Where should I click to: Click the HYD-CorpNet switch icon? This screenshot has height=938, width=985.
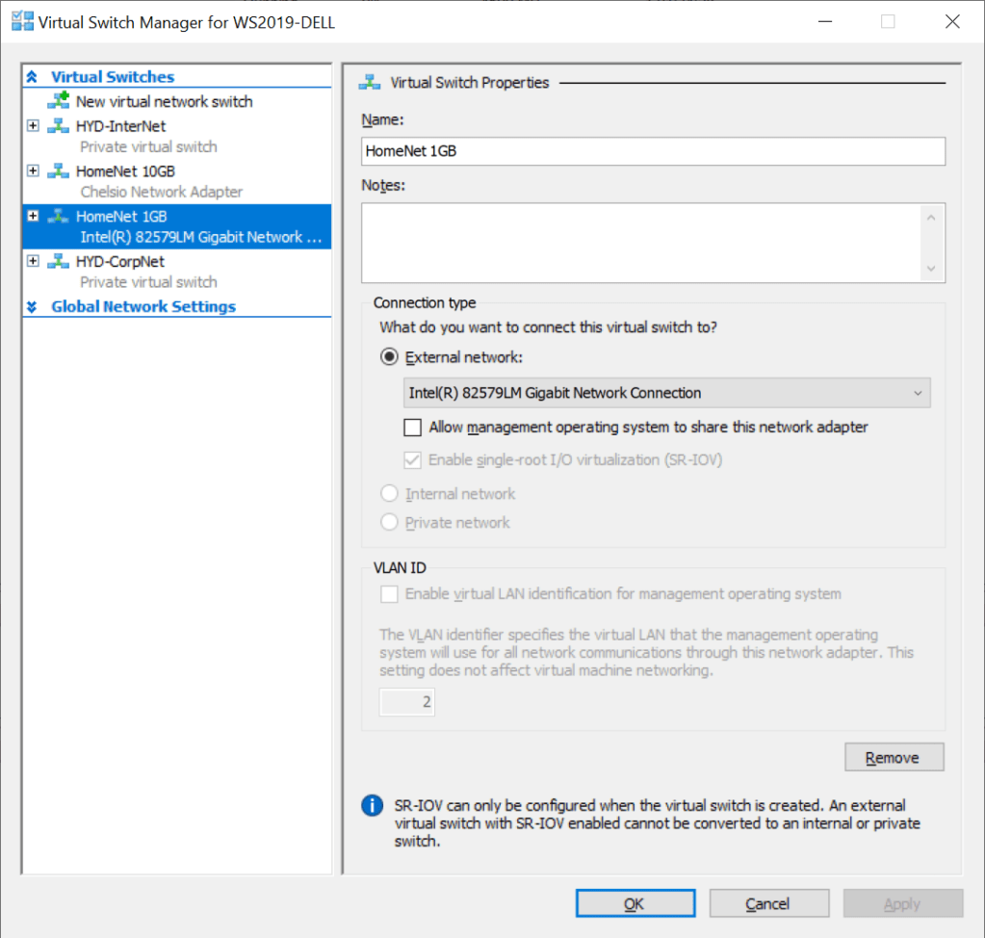point(59,262)
